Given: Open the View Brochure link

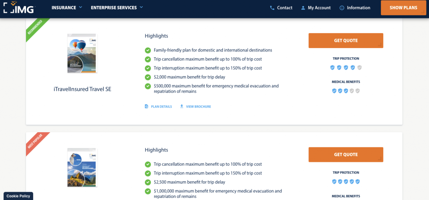Looking at the screenshot, I should tap(198, 107).
